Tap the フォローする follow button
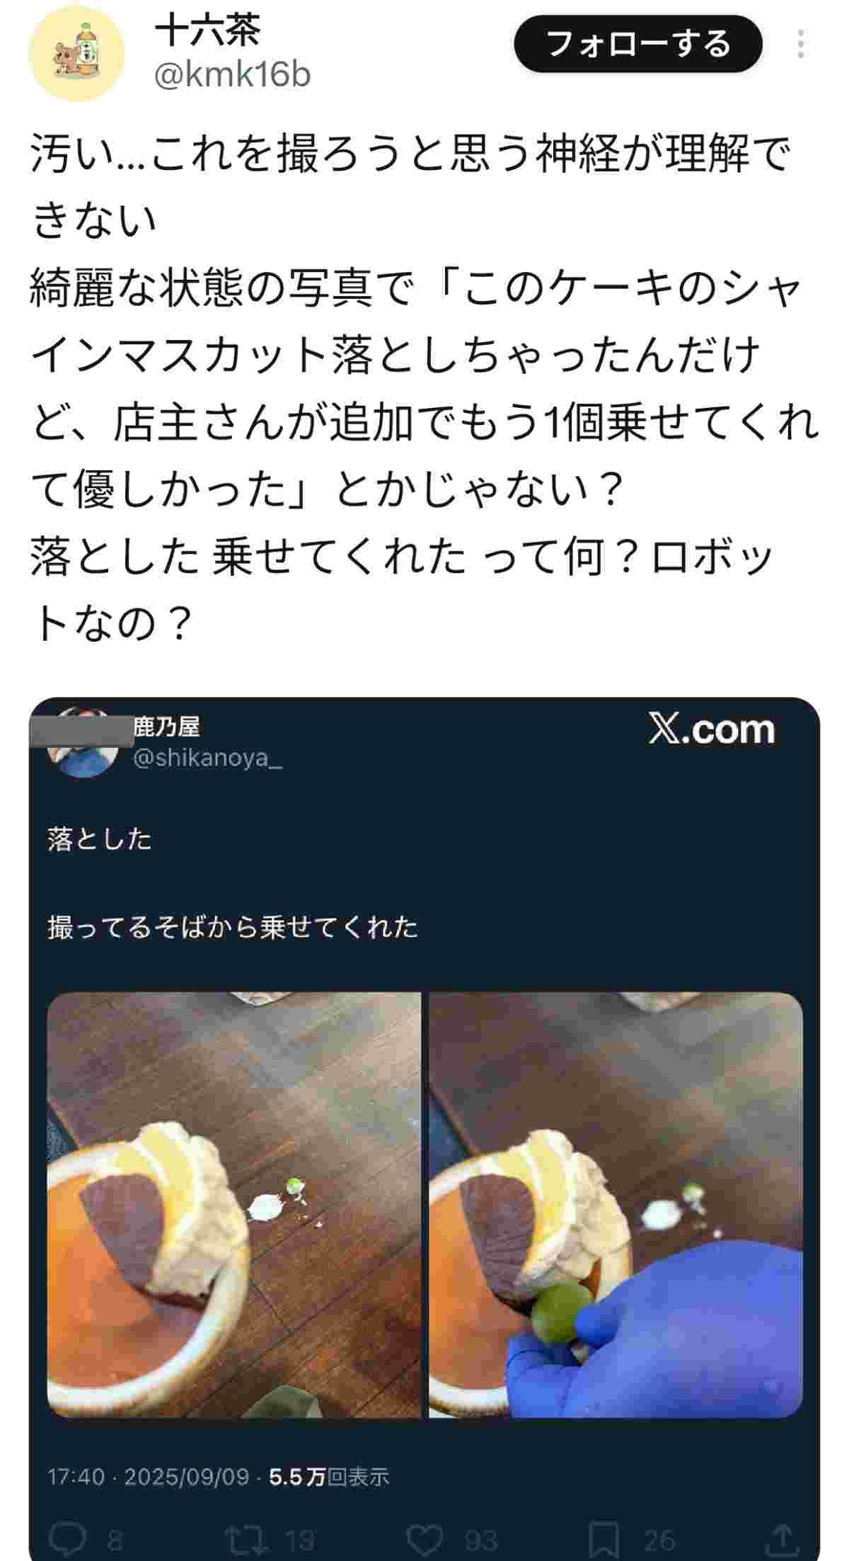The width and height of the screenshot is (849, 1561). point(638,44)
